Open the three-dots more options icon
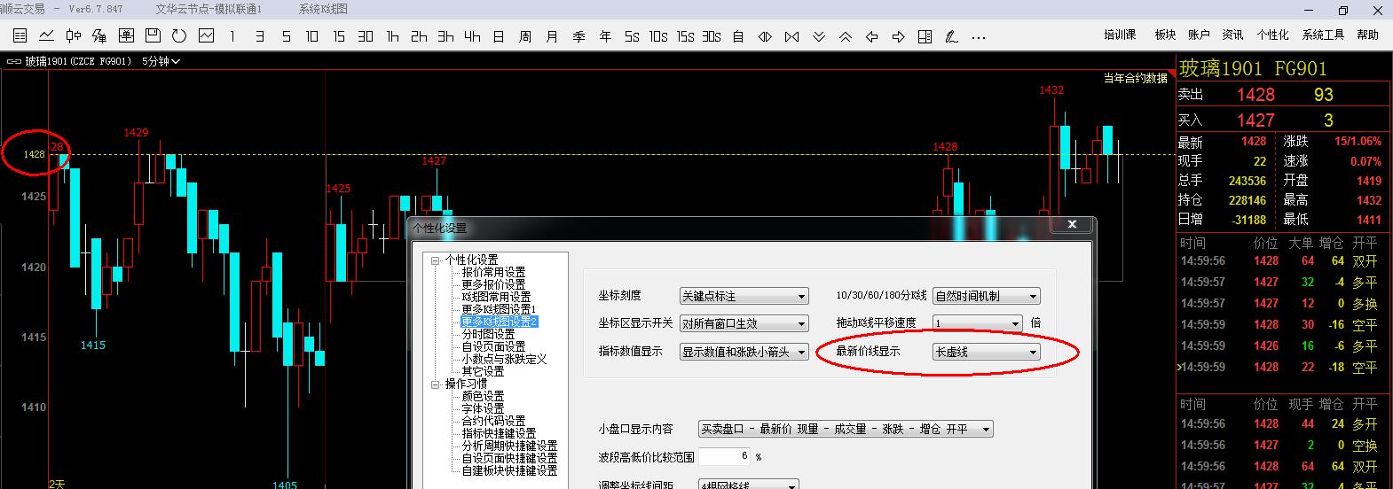The image size is (1393, 489). [978, 36]
